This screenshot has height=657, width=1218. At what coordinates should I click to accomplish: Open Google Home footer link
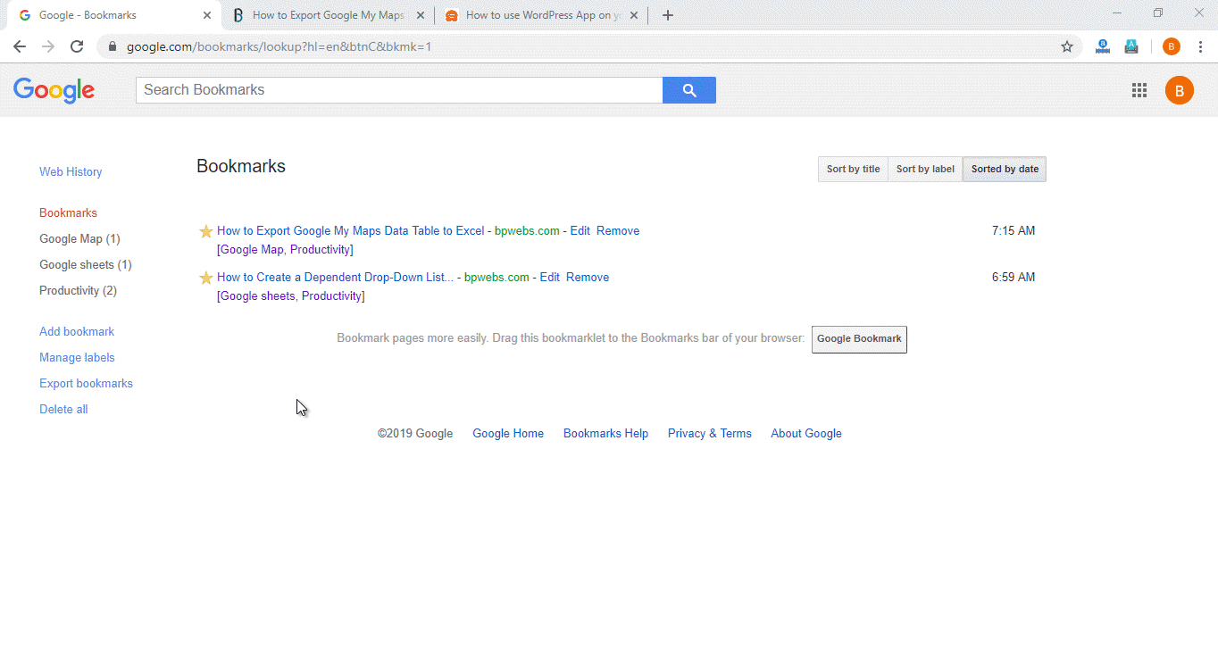pyautogui.click(x=508, y=434)
